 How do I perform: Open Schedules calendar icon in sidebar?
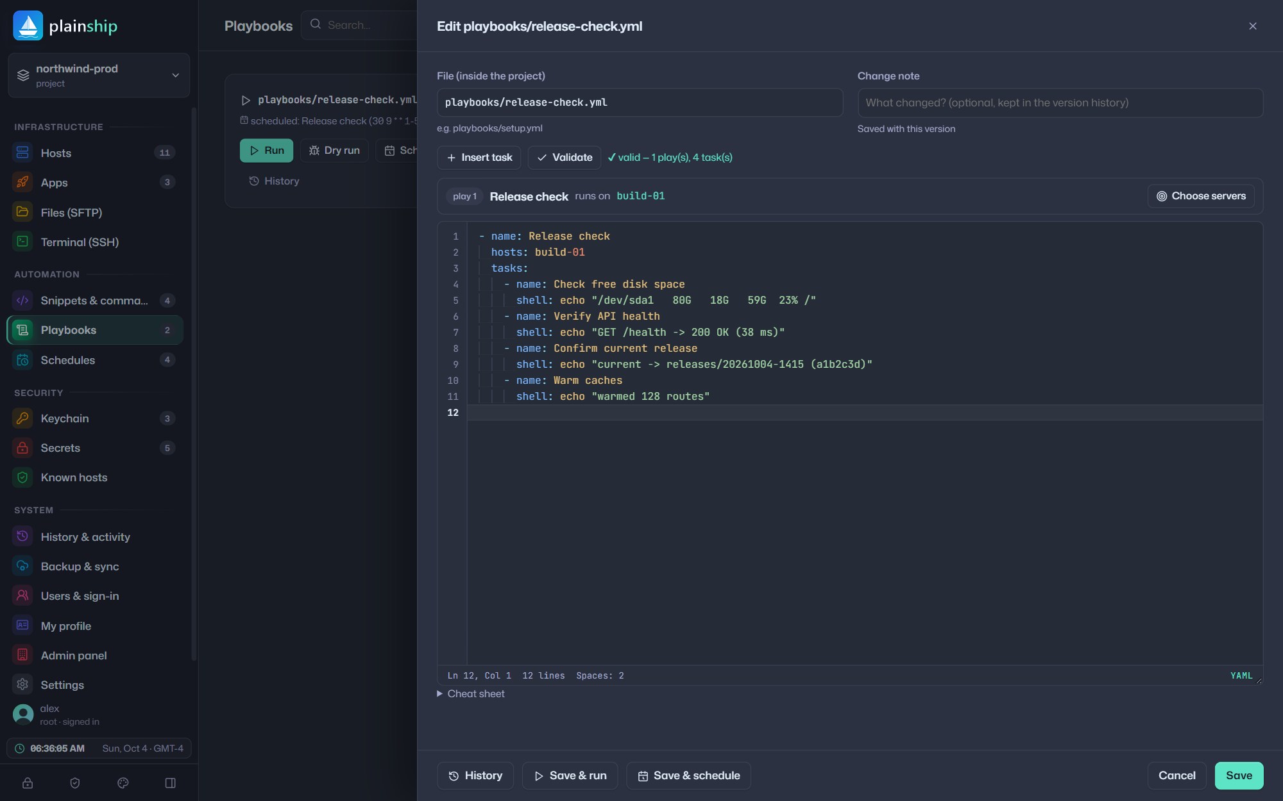point(22,359)
